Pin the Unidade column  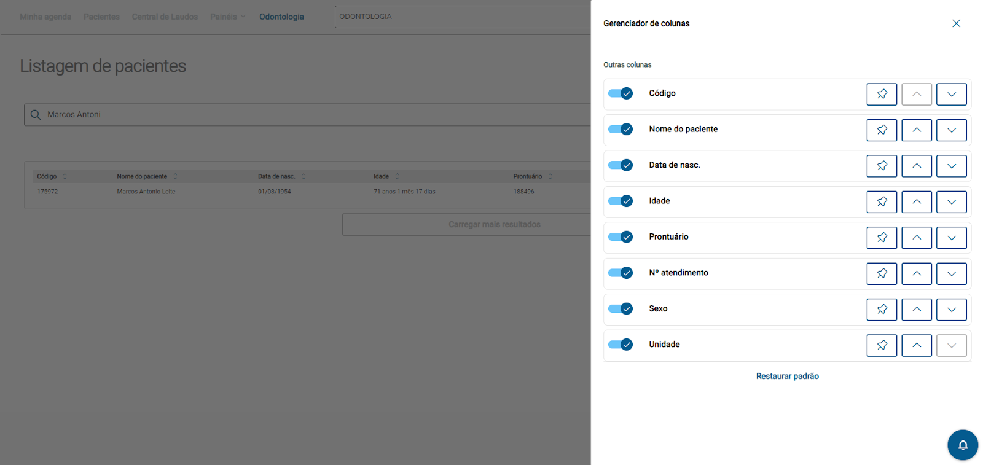point(882,345)
